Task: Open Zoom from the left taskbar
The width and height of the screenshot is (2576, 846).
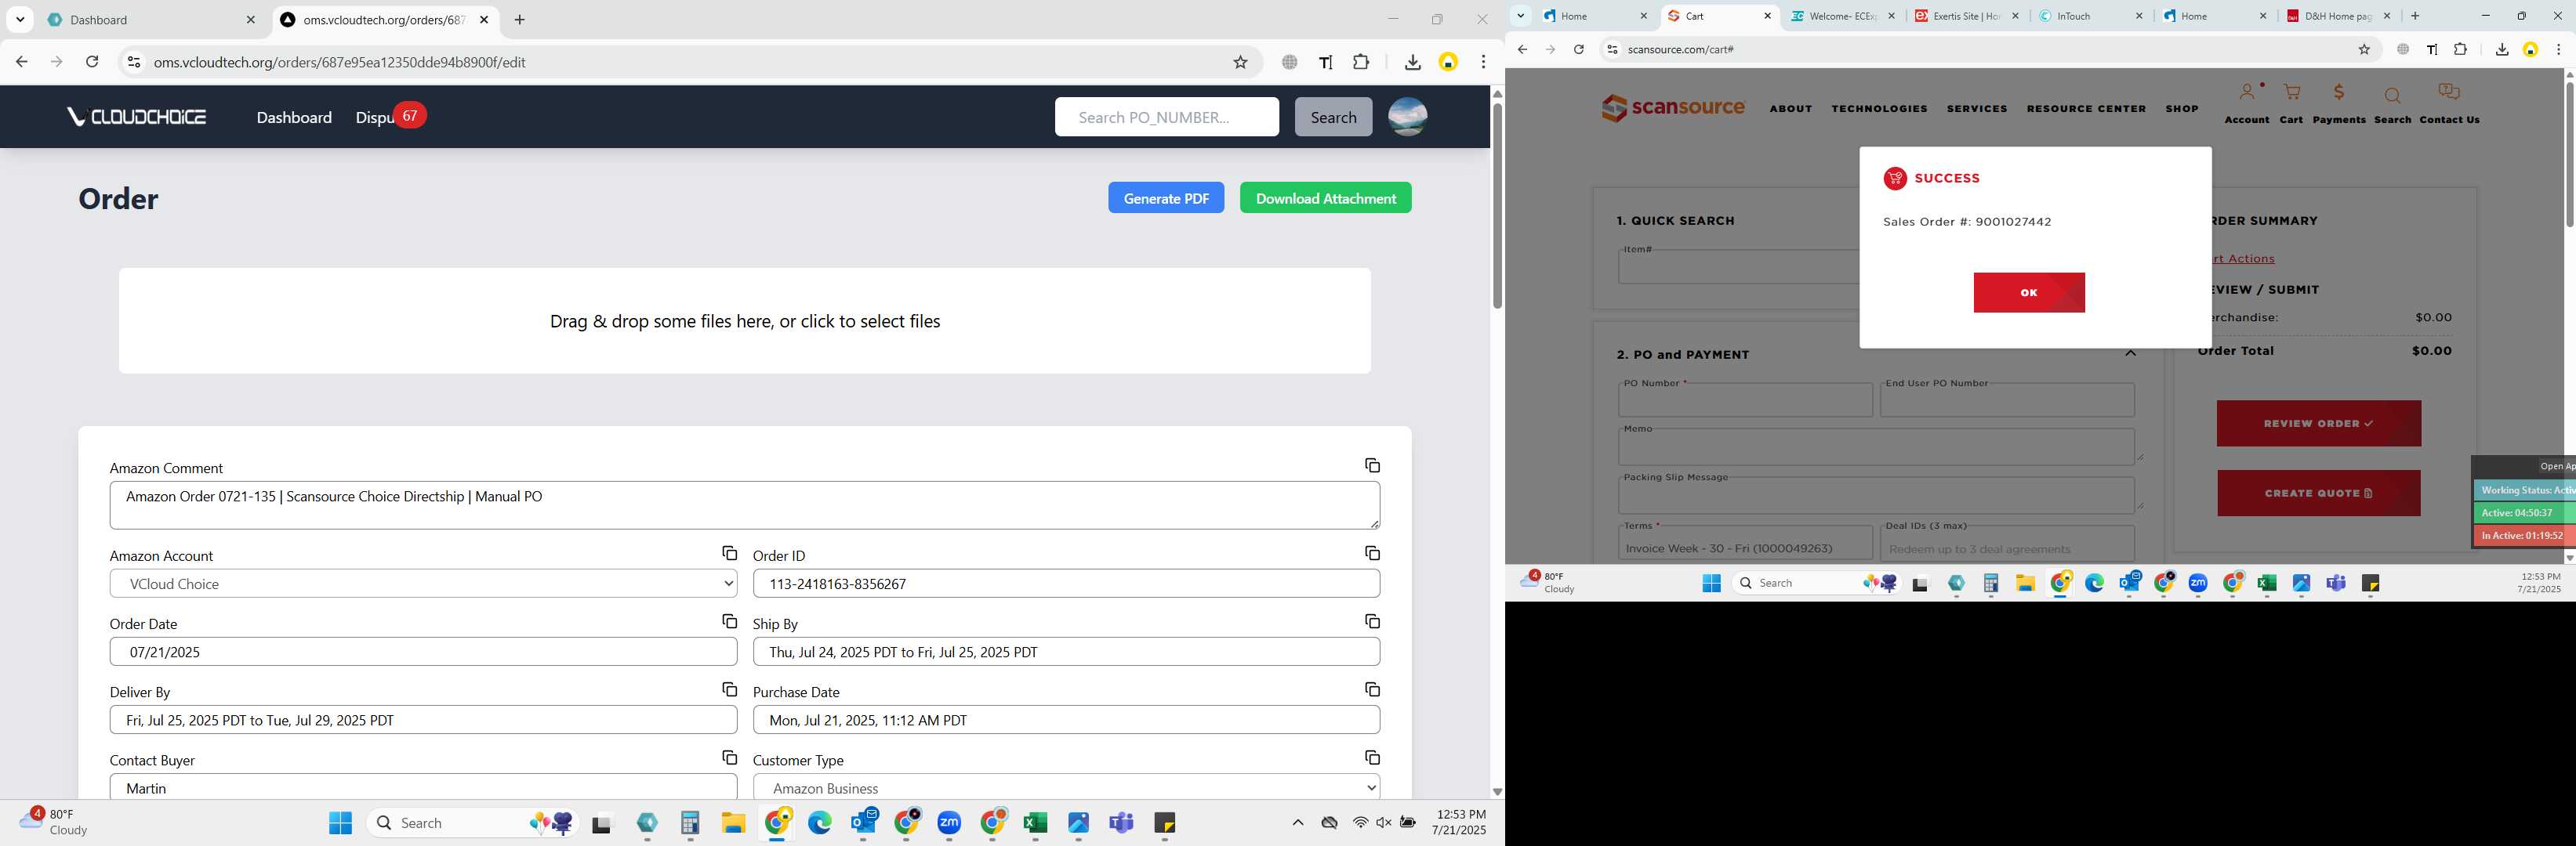Action: [949, 823]
